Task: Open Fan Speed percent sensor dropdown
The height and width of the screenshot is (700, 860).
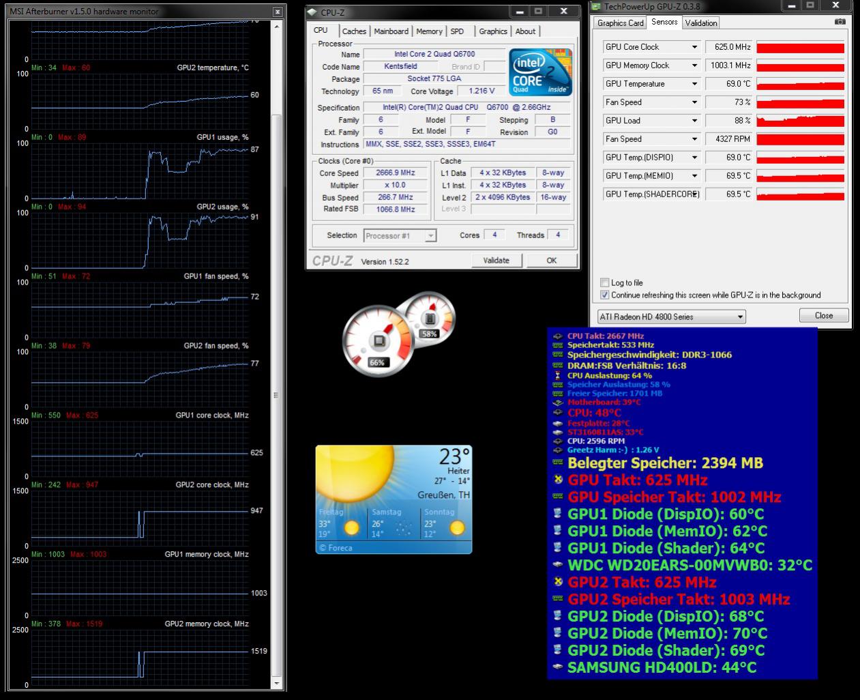Action: click(x=694, y=102)
